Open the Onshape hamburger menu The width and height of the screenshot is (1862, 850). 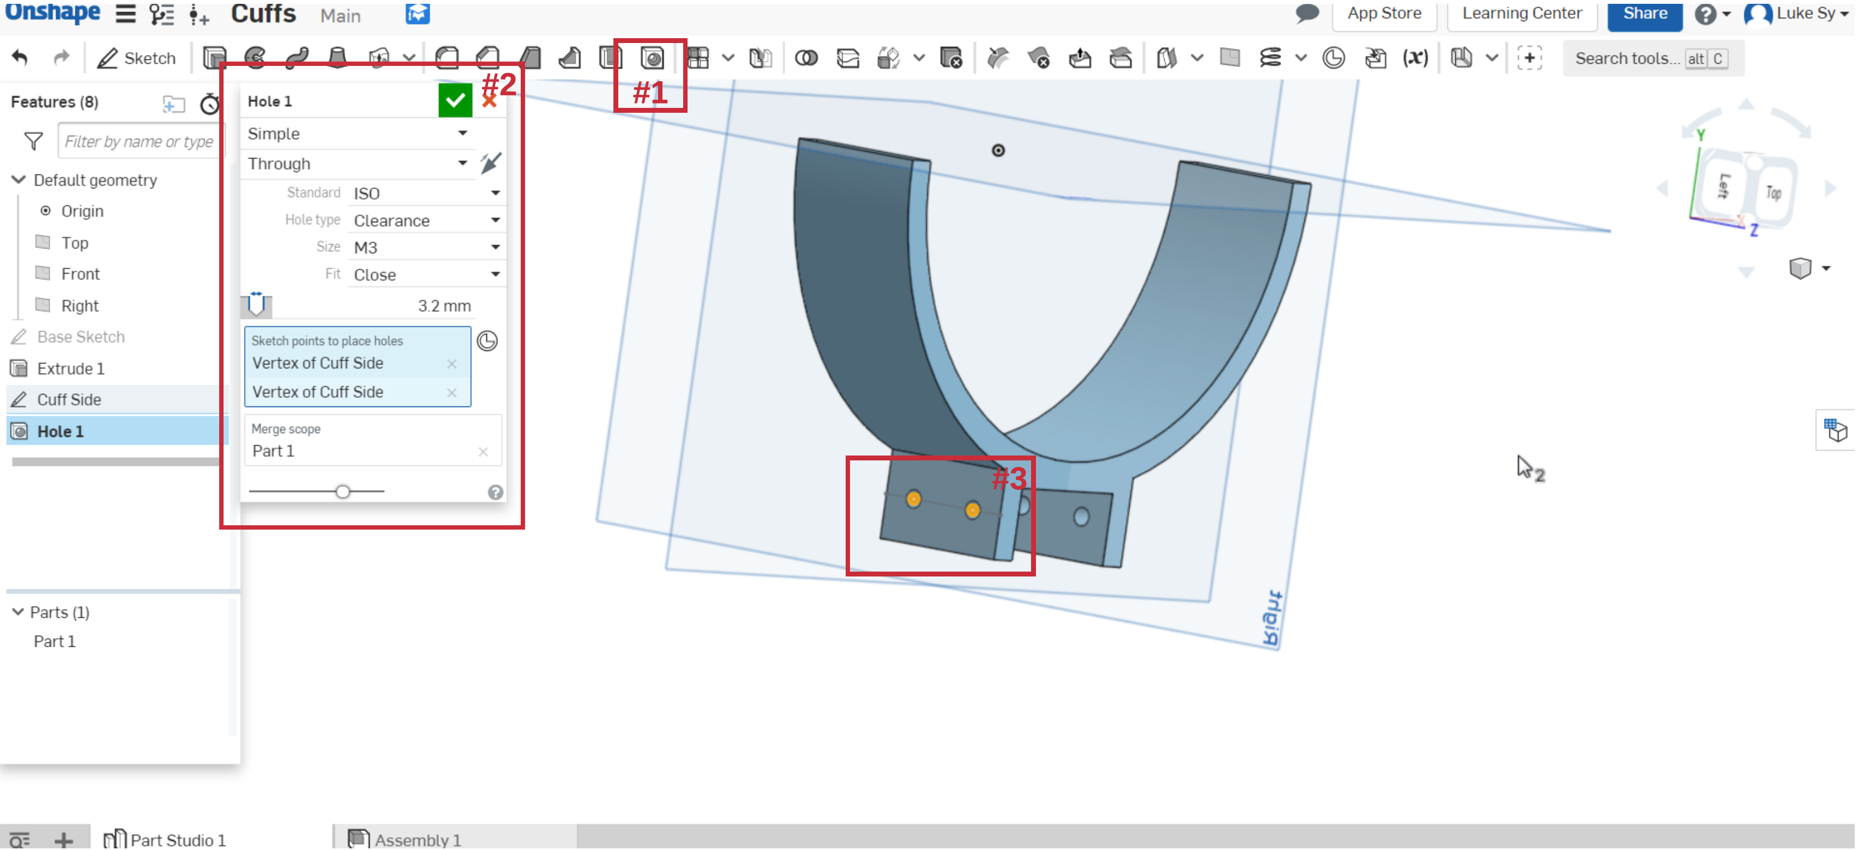tap(126, 14)
